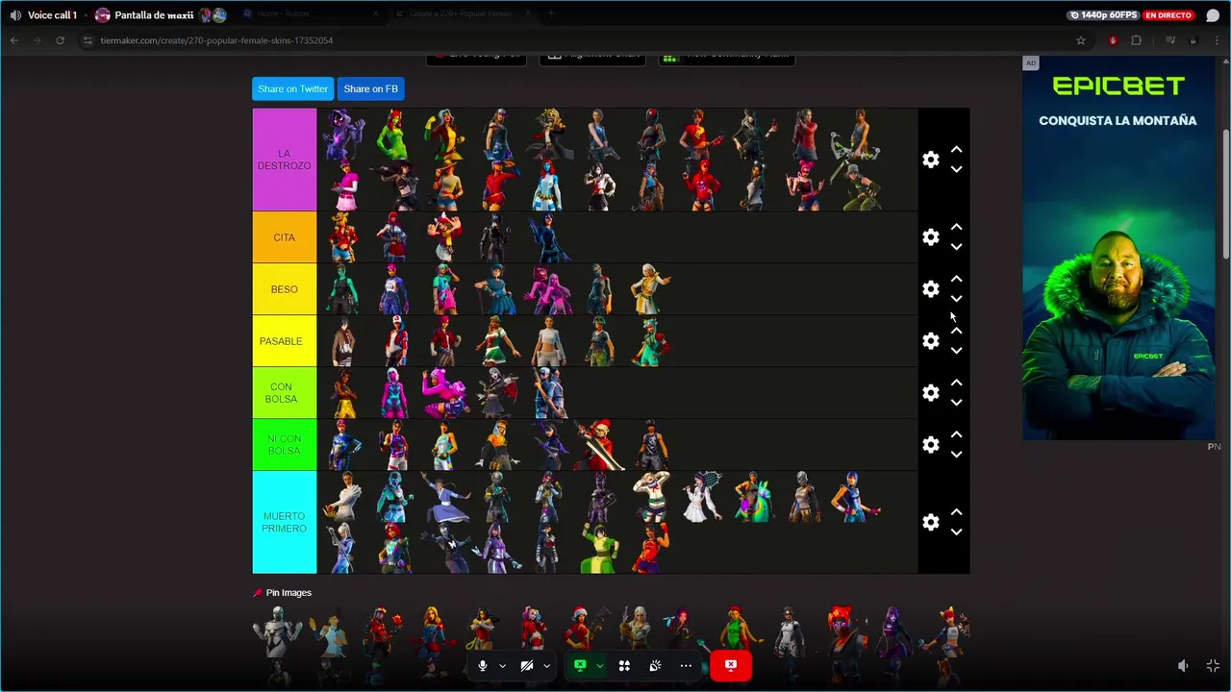Viewport: 1231px width, 692px height.
Task: Select first skin thumbnail in LA DESTROZO row
Action: click(344, 135)
